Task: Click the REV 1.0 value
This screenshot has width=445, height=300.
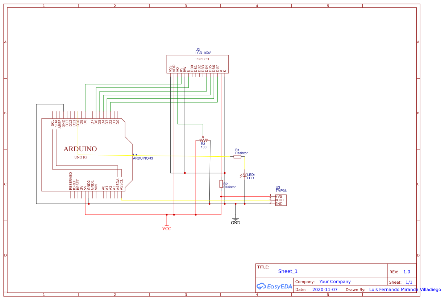Action: click(407, 271)
